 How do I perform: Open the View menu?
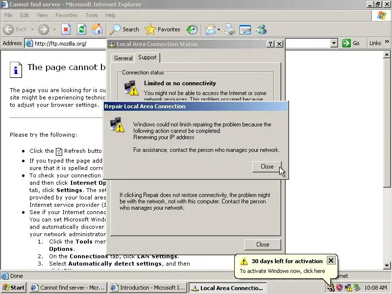42,15
